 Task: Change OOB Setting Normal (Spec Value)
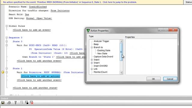pos(39,18)
